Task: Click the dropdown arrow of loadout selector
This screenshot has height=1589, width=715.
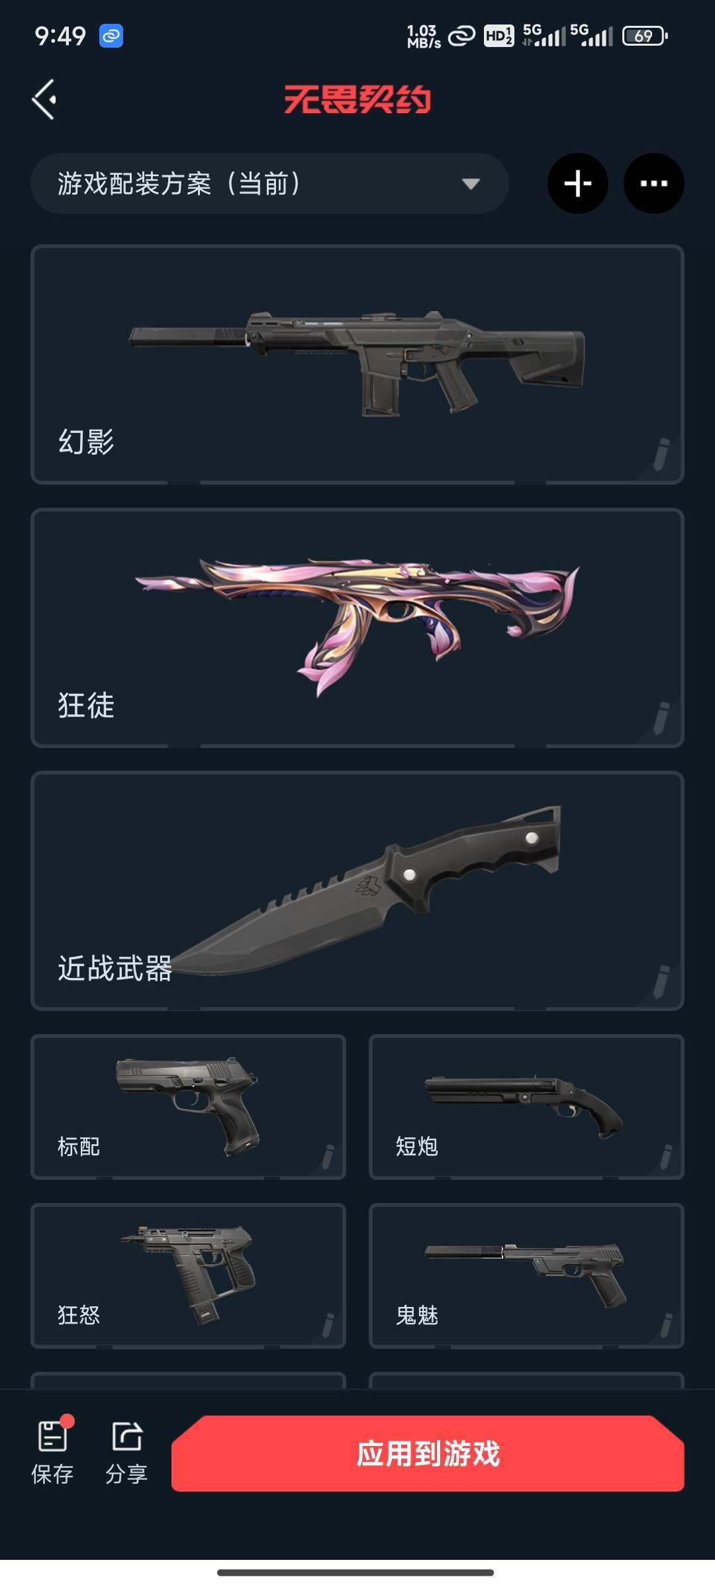Action: pyautogui.click(x=471, y=184)
